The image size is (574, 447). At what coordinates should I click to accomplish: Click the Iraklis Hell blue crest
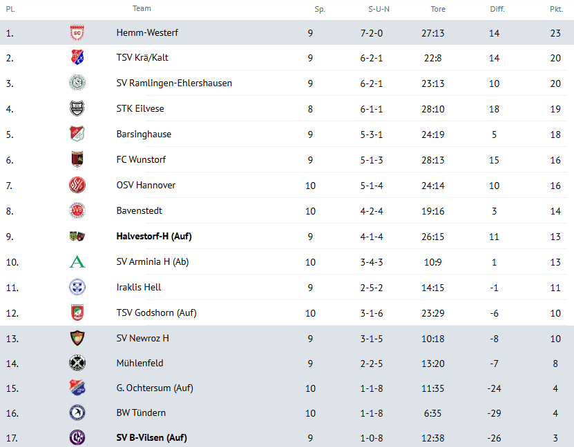(77, 288)
